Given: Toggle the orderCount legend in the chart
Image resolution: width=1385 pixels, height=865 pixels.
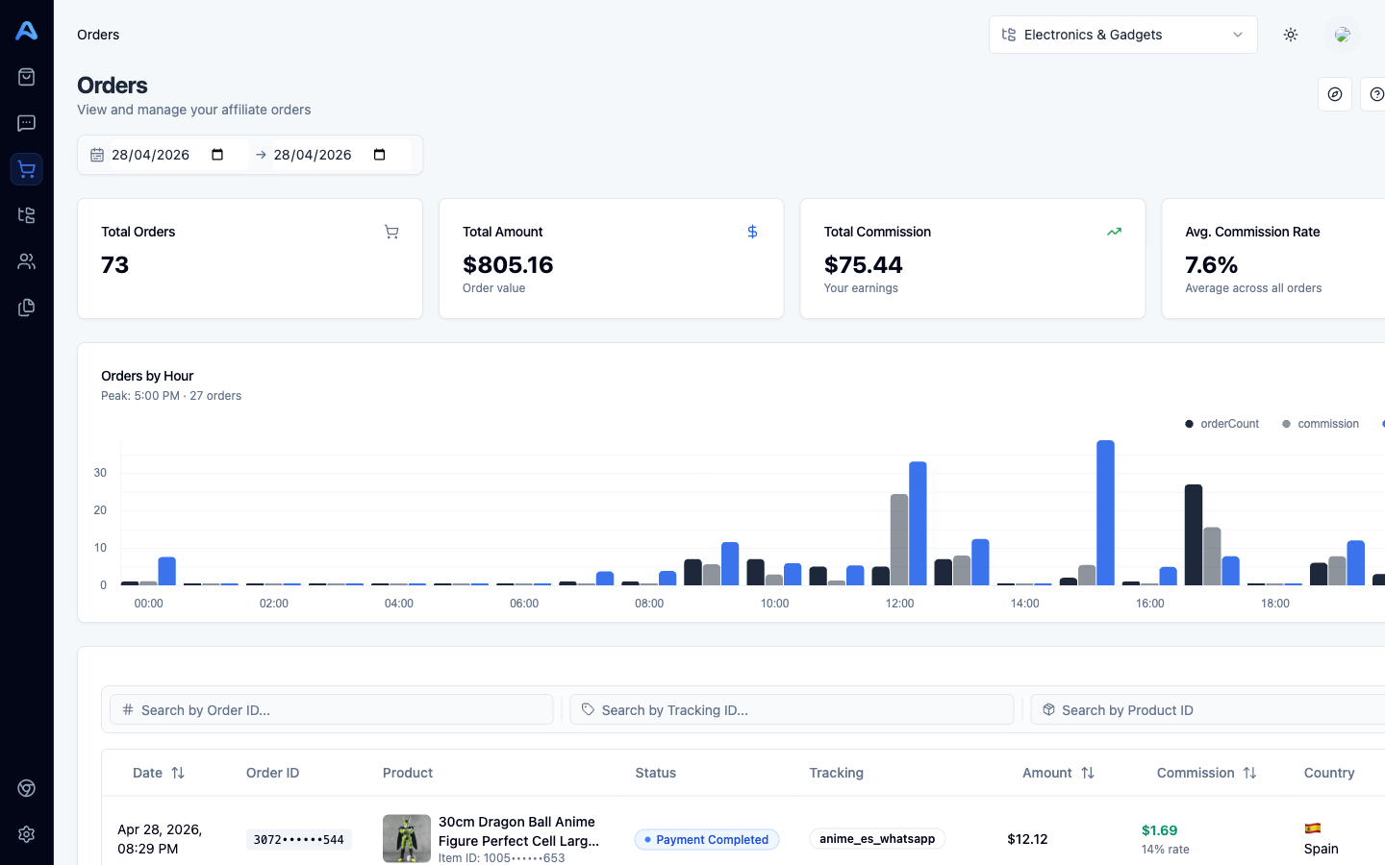Looking at the screenshot, I should [x=1221, y=423].
